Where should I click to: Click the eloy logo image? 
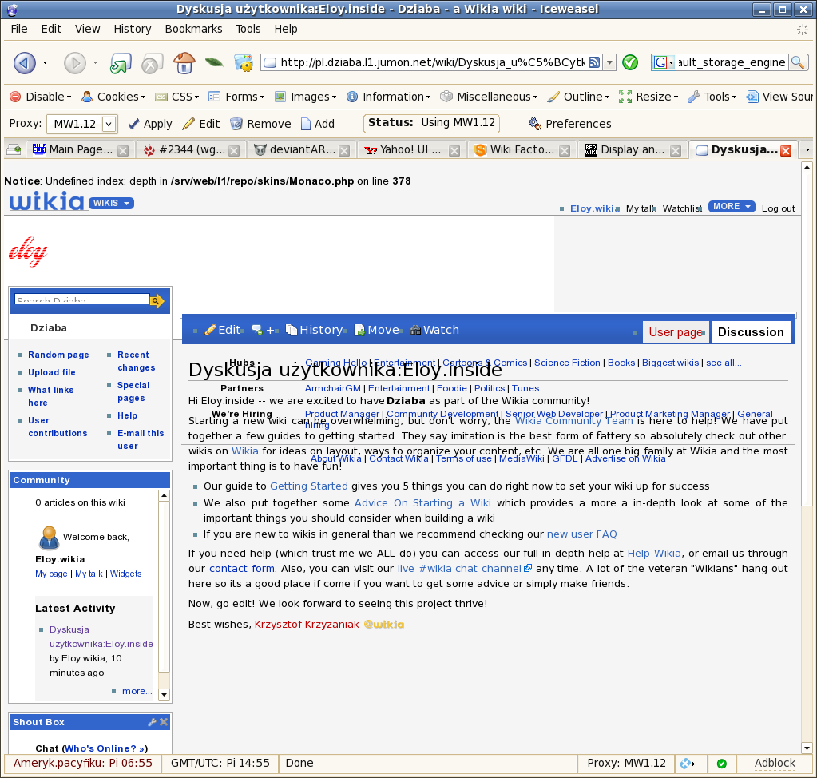click(x=28, y=252)
